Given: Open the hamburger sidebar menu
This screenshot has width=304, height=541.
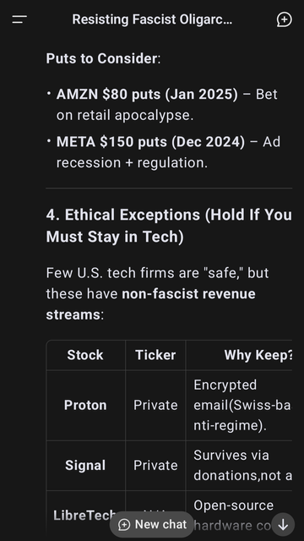Looking at the screenshot, I should (x=19, y=19).
